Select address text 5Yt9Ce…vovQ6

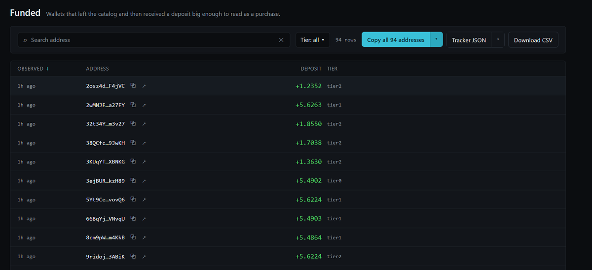point(106,200)
